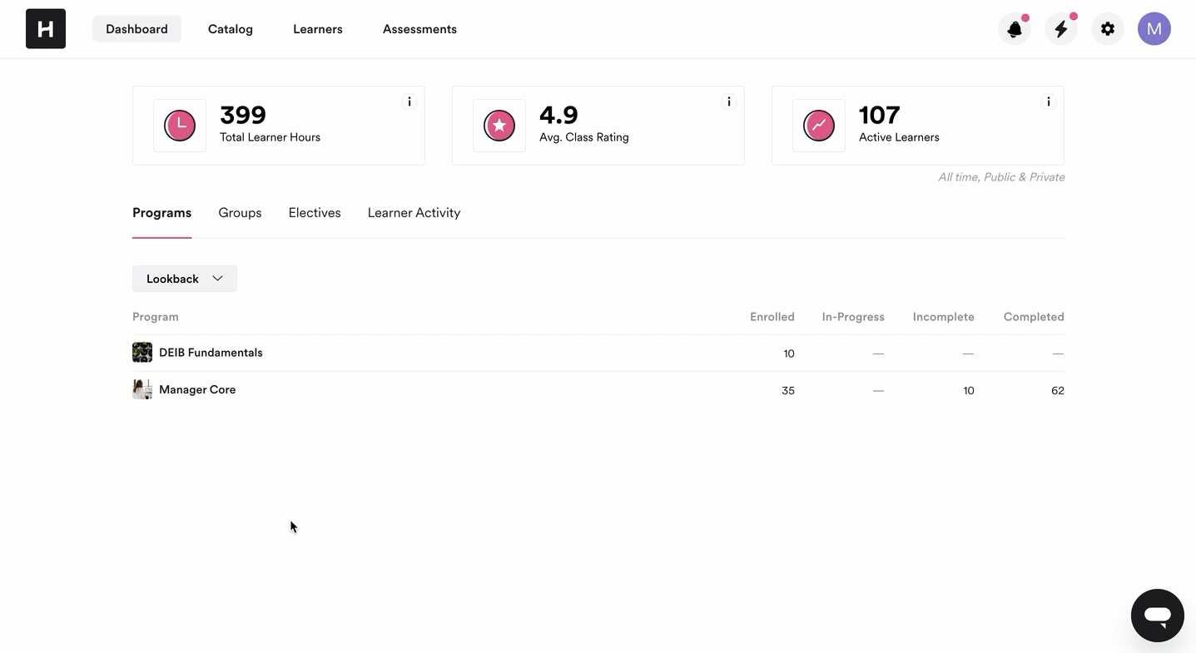This screenshot has height=653, width=1196.
Task: Open the settings gear icon
Action: point(1108,29)
